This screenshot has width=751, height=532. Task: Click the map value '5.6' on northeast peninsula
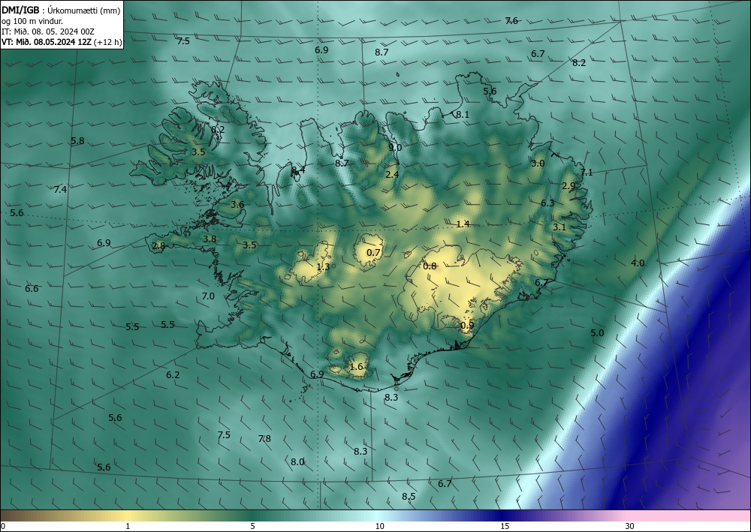[490, 92]
